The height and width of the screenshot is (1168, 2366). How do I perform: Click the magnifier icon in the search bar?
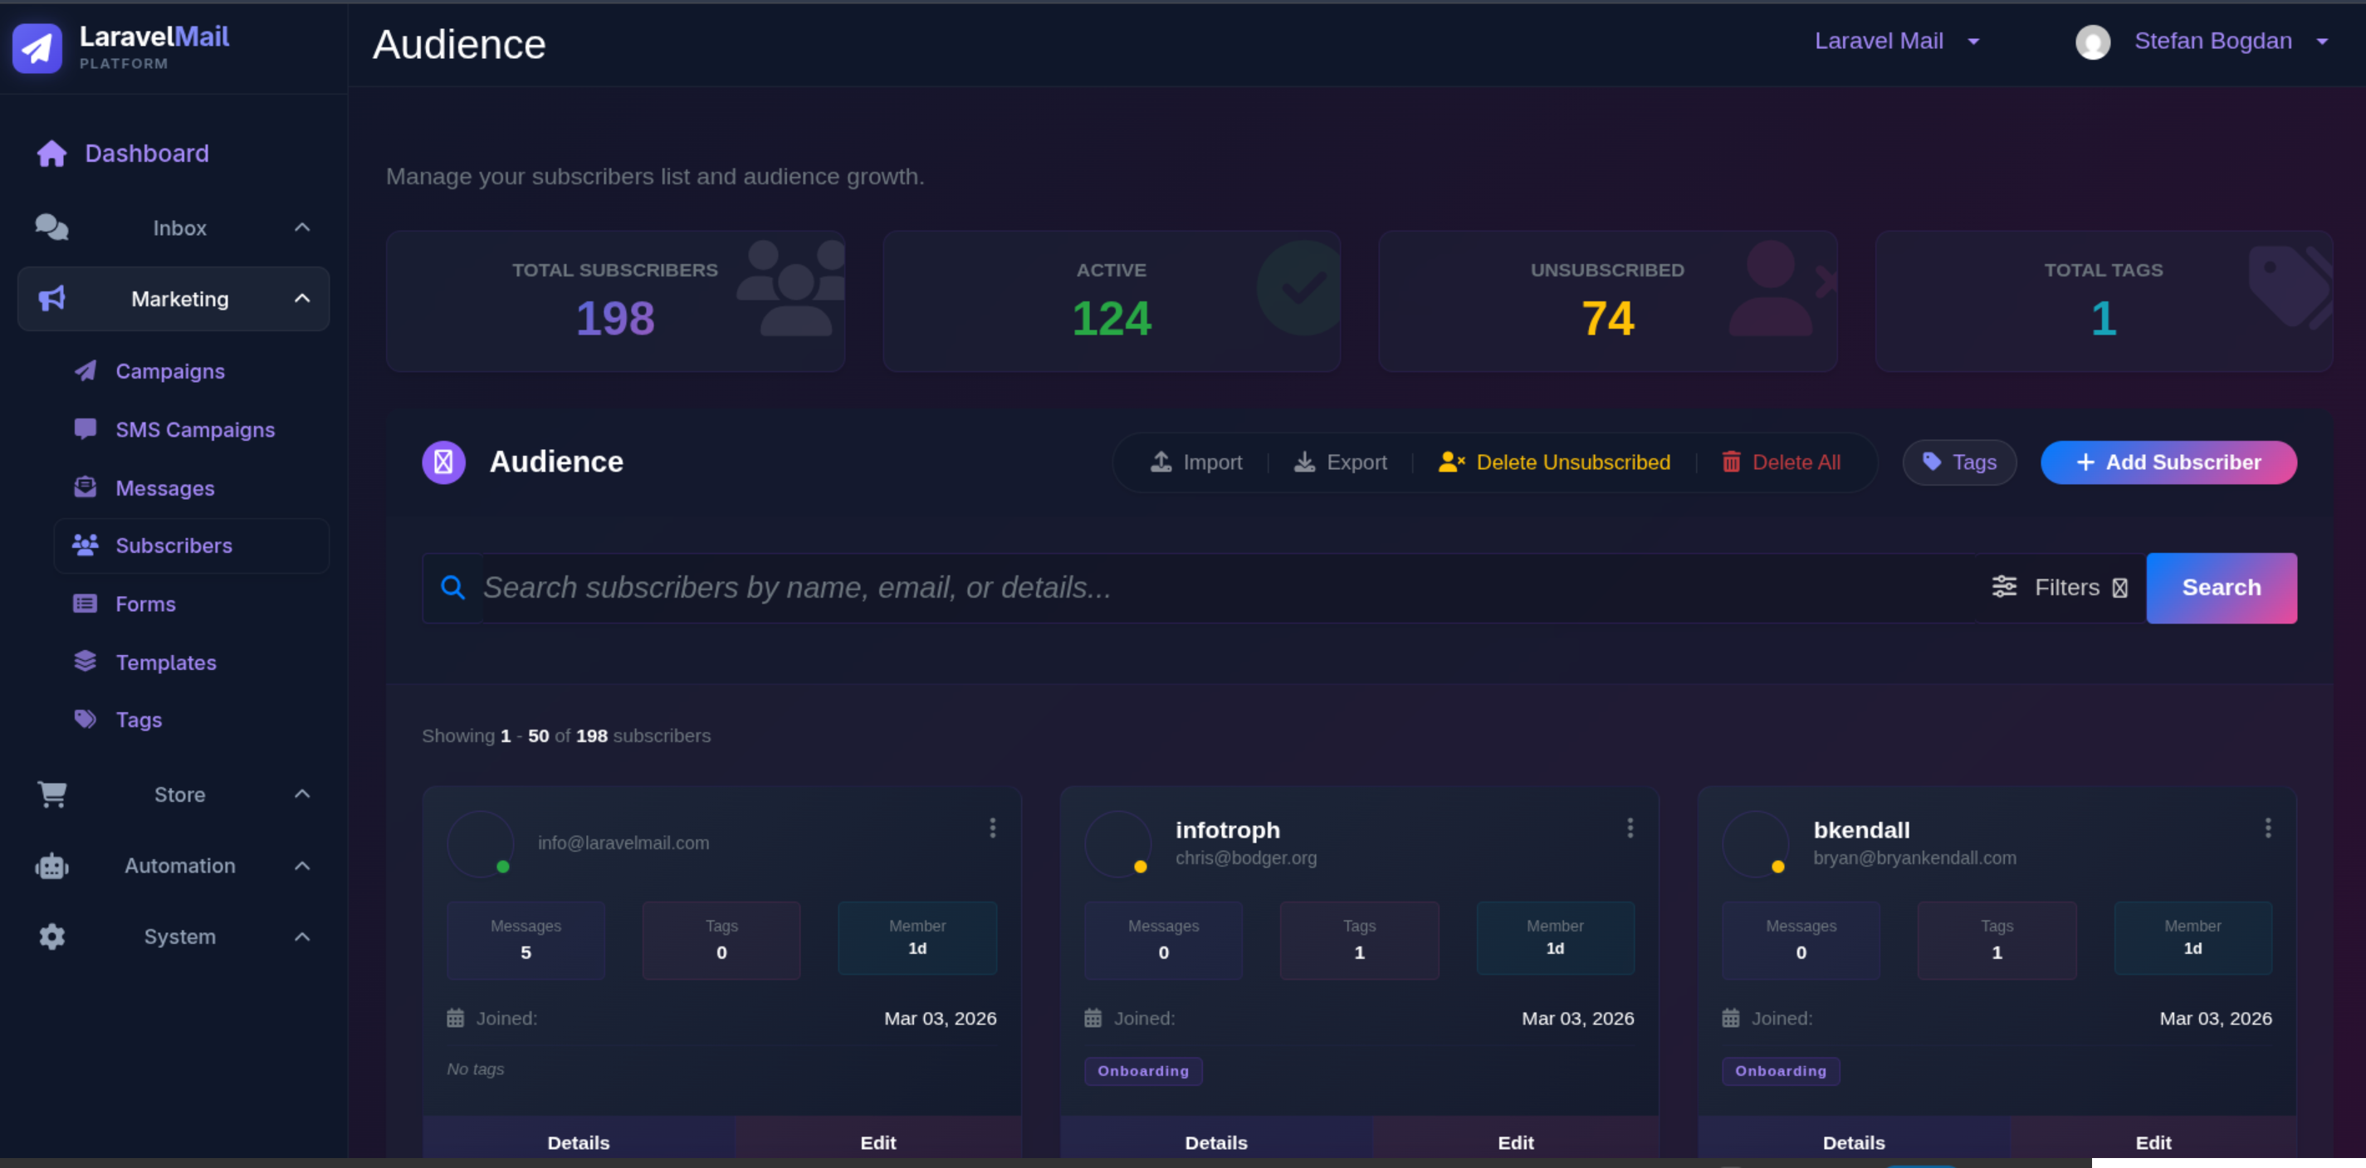point(452,588)
